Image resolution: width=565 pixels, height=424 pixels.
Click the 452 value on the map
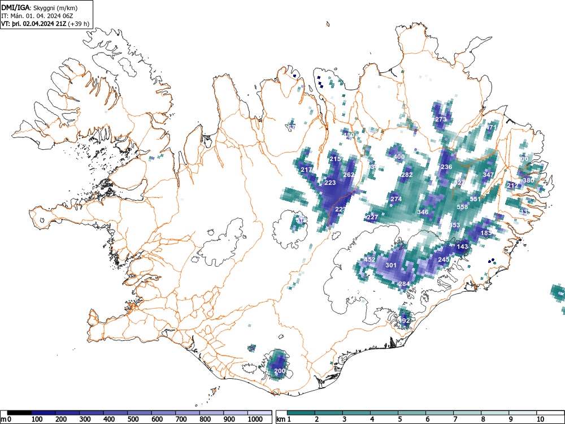(x=370, y=259)
